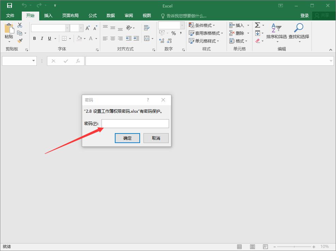Switch to the 公式 tab

tap(93, 15)
